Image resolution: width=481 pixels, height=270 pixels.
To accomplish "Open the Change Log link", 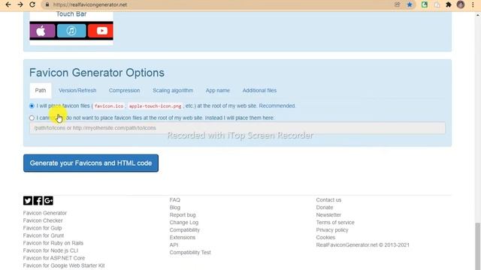I will (x=184, y=222).
